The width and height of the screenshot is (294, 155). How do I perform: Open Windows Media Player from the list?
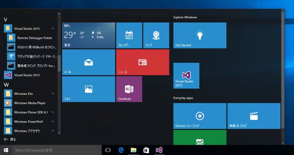pos(31,103)
